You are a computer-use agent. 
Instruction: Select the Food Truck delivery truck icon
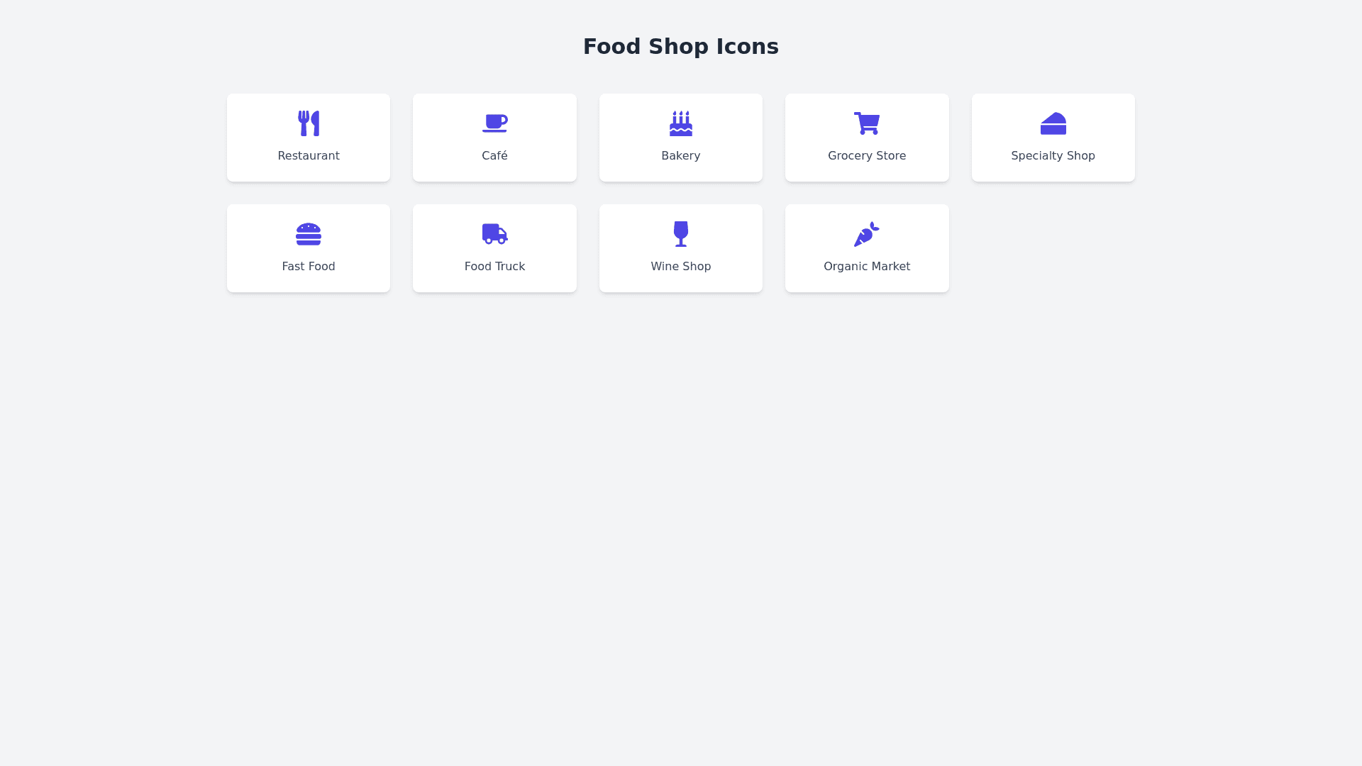pyautogui.click(x=494, y=234)
